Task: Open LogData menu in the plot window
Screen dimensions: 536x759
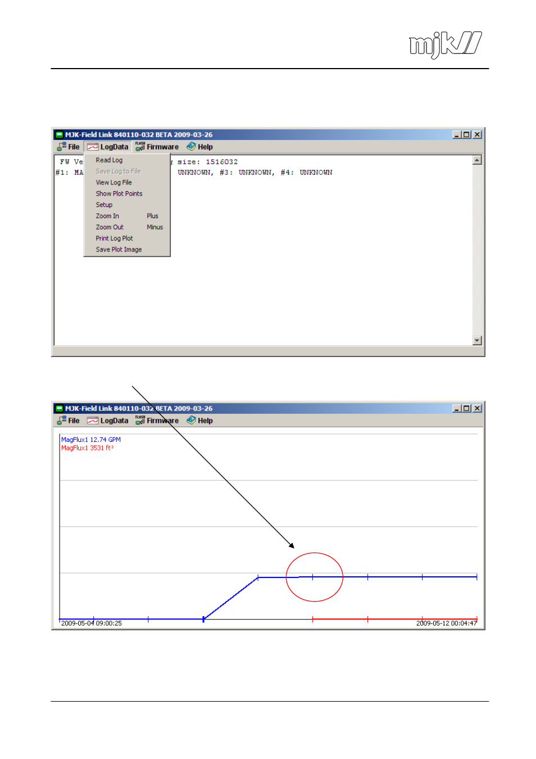Action: 108,421
